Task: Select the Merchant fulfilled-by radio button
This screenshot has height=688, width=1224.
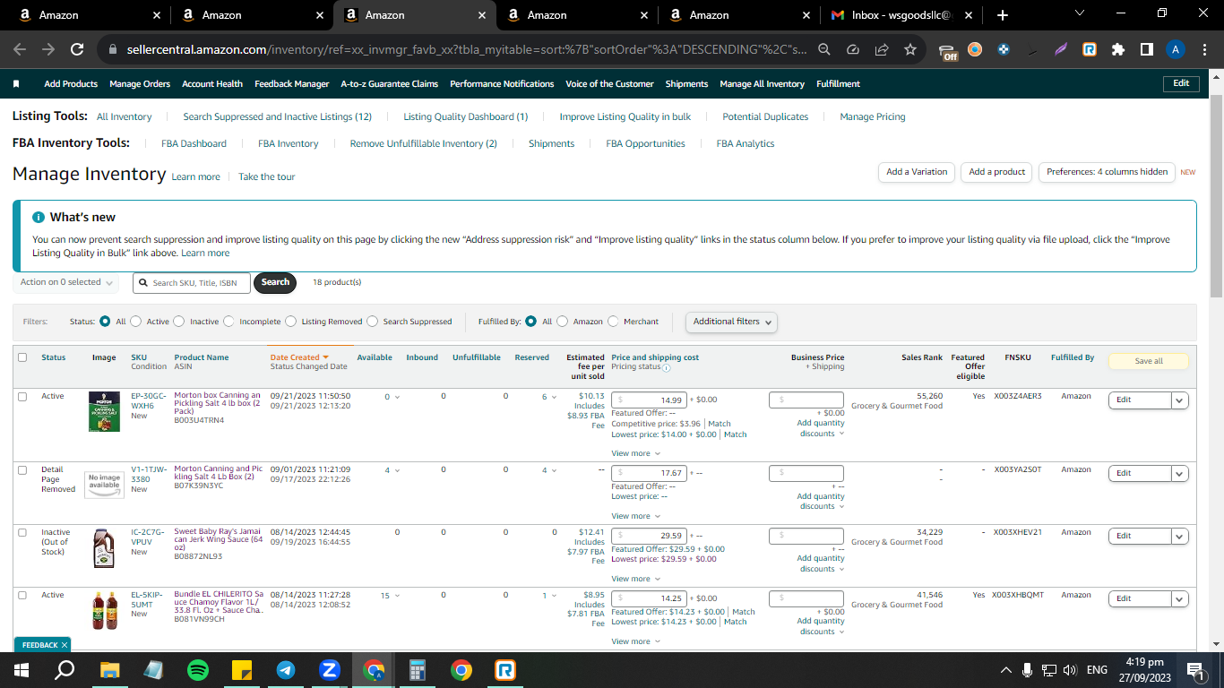Action: (x=614, y=322)
